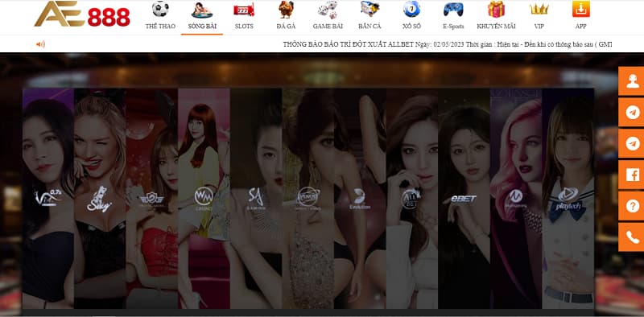Screen dimensions: 644x317
Task: Open the KHUYẾN MÃI gift box menu
Action: click(496, 15)
